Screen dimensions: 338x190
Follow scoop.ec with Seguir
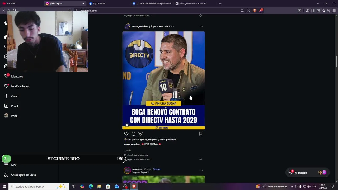coord(157,169)
